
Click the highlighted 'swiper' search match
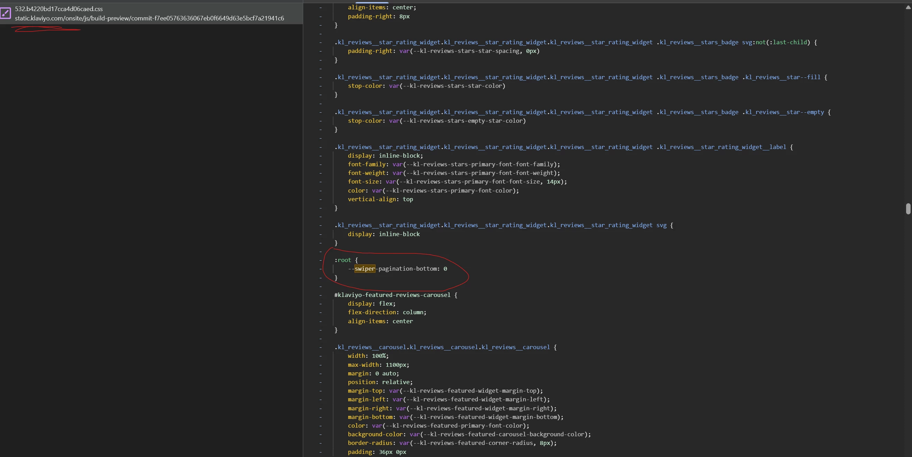pyautogui.click(x=365, y=269)
